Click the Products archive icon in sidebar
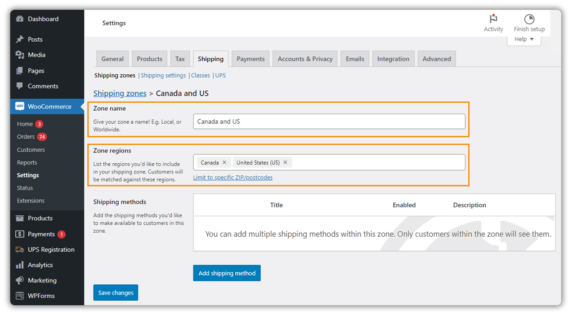 (19, 218)
